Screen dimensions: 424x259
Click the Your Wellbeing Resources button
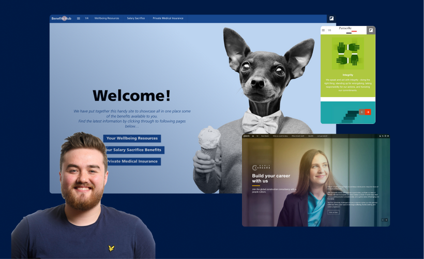pyautogui.click(x=132, y=138)
